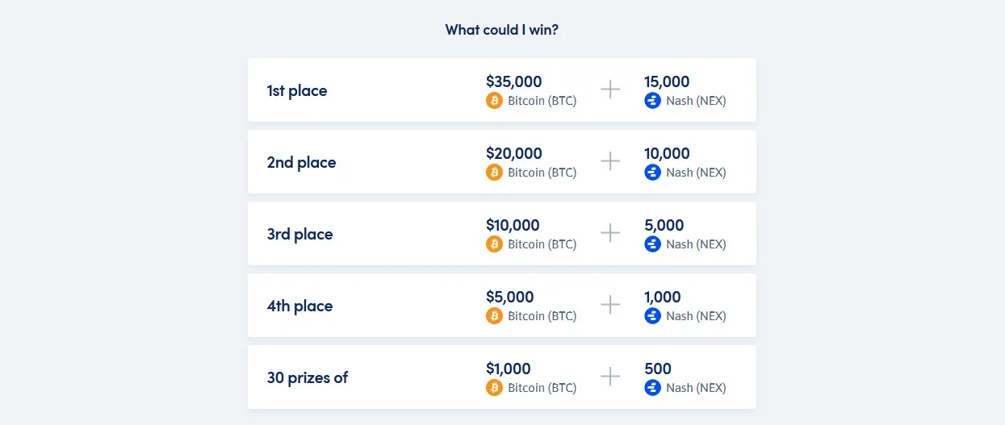This screenshot has height=425, width=1005.
Task: Click the 'What could I win?' heading
Action: [502, 30]
